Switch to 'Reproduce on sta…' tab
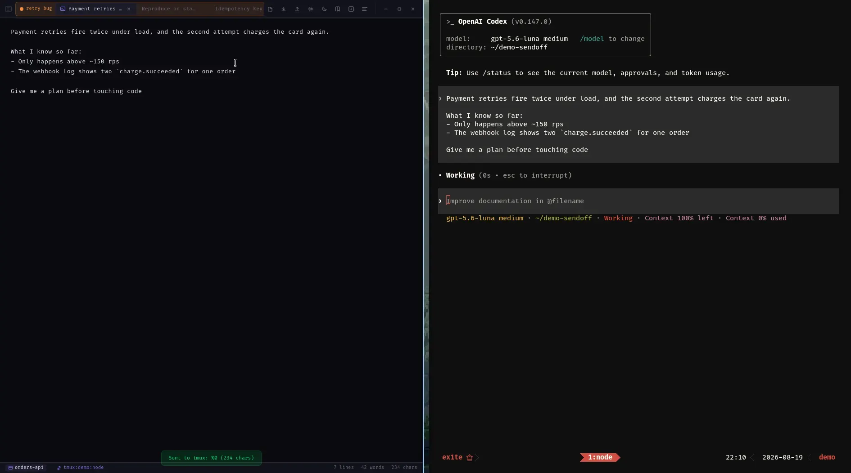This screenshot has width=851, height=473. [168, 9]
